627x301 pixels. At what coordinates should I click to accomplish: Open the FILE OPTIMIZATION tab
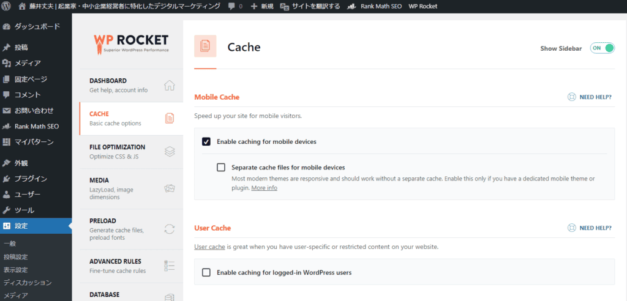(131, 152)
